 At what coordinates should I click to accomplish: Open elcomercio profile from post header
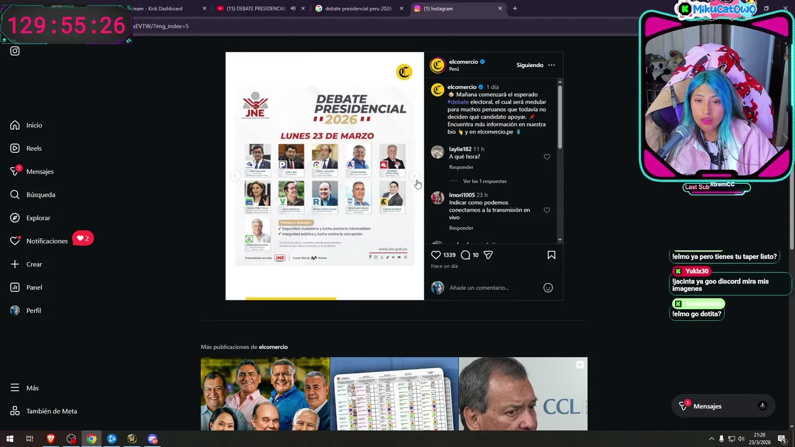point(463,62)
